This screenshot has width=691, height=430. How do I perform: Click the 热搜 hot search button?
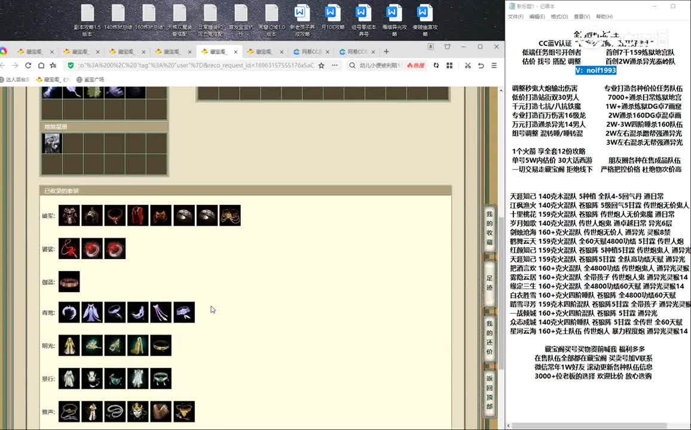pyautogui.click(x=415, y=65)
